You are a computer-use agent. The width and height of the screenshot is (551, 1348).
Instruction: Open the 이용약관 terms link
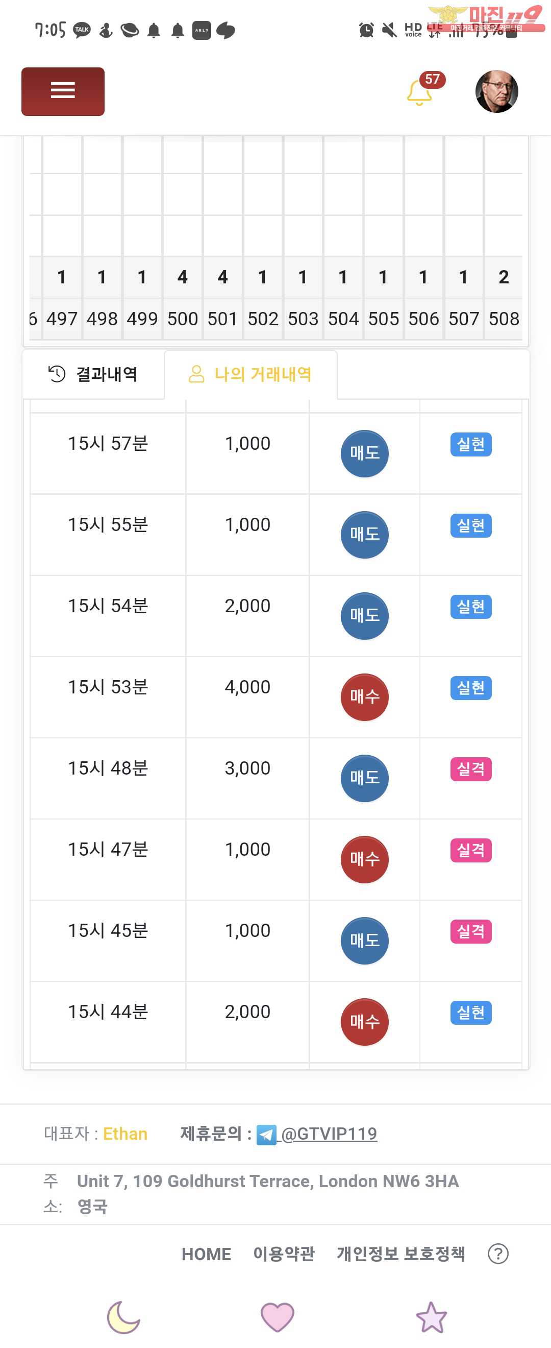(284, 1254)
